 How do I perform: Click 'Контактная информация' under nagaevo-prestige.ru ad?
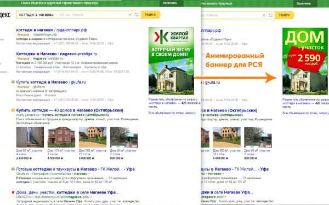pyautogui.click(x=33, y=72)
